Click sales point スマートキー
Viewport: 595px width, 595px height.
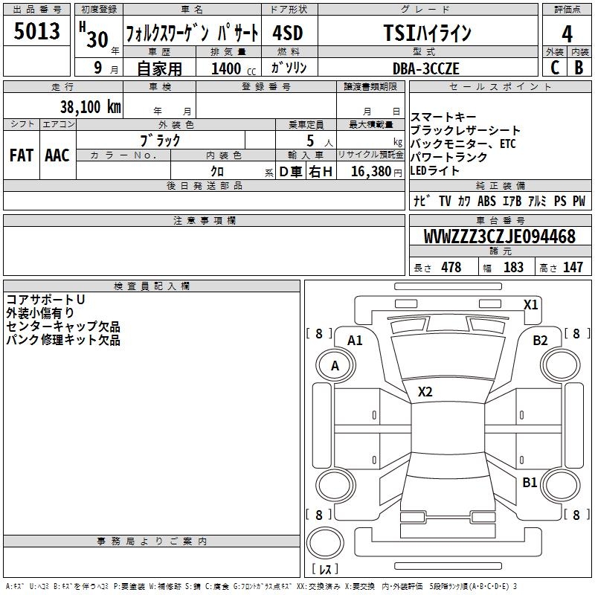point(443,117)
